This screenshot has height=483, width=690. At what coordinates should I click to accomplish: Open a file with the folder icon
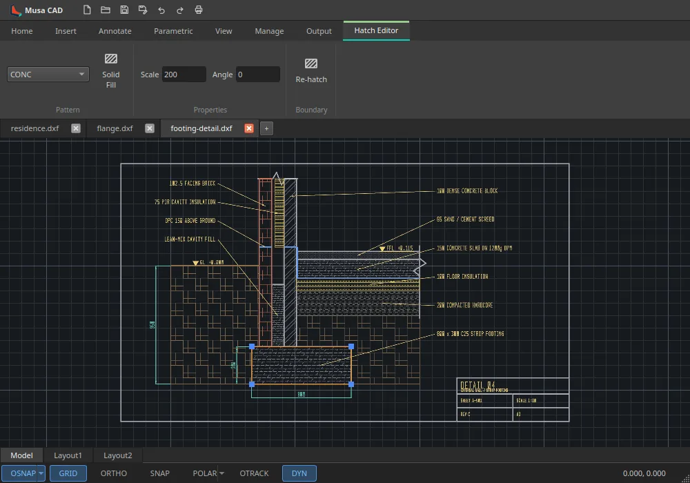pos(106,10)
